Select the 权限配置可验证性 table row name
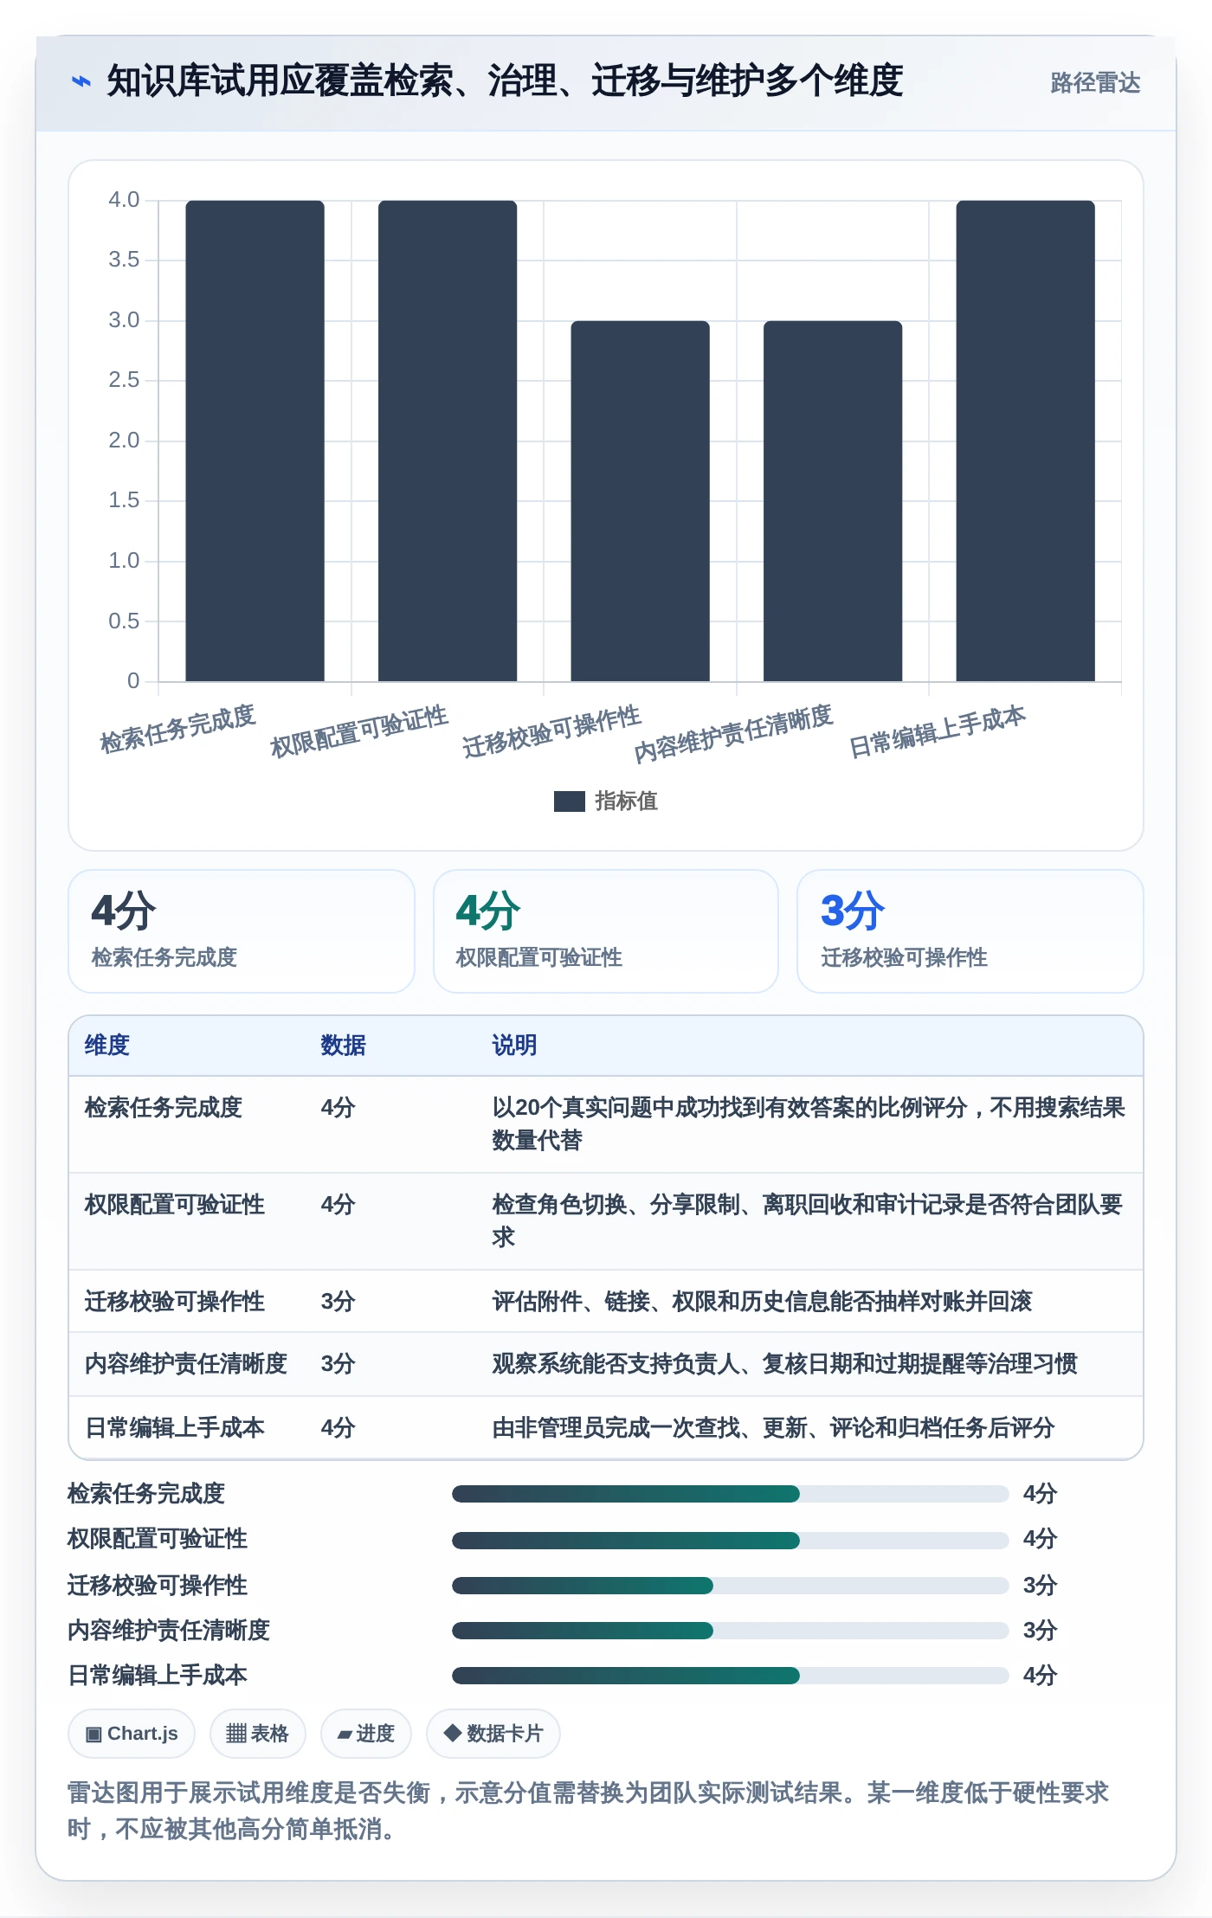The height and width of the screenshot is (1918, 1212). 175,1205
